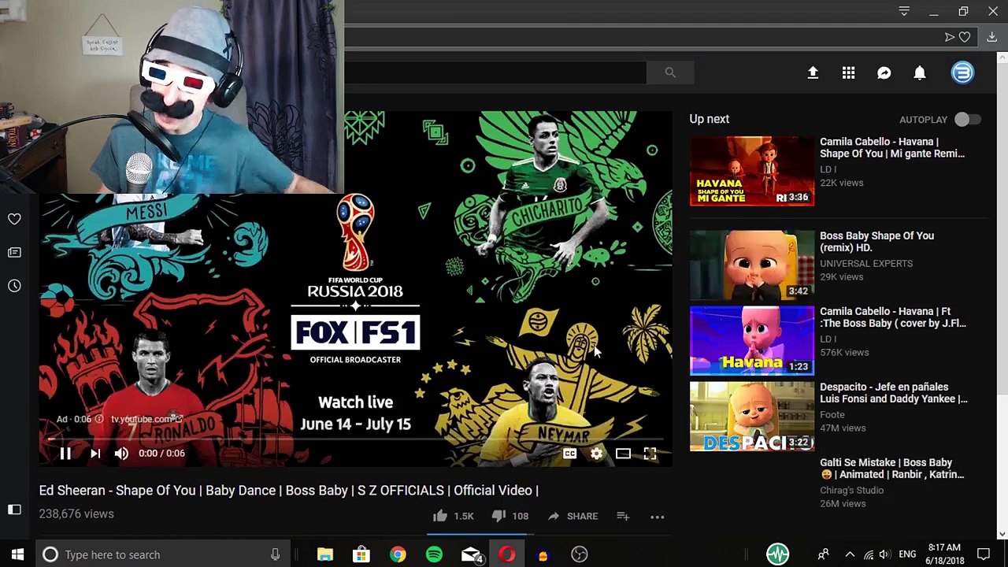Like the video with thumbs up
Viewport: 1008px width, 567px height.
click(x=440, y=516)
